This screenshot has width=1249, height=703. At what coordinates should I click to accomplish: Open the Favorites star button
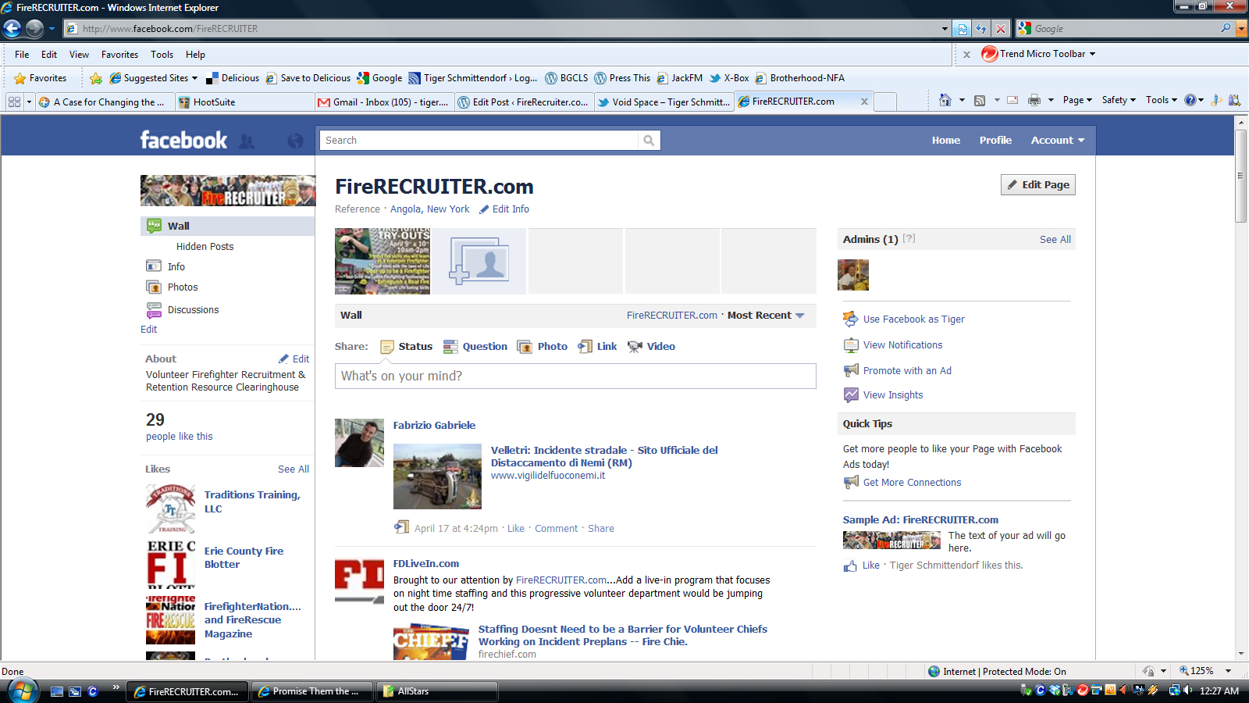click(x=40, y=78)
